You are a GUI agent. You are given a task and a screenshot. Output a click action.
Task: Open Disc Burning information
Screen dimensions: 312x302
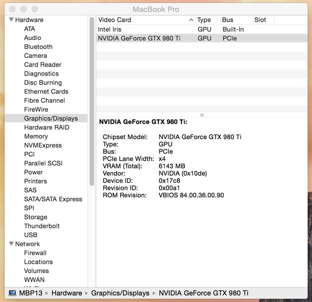(43, 83)
